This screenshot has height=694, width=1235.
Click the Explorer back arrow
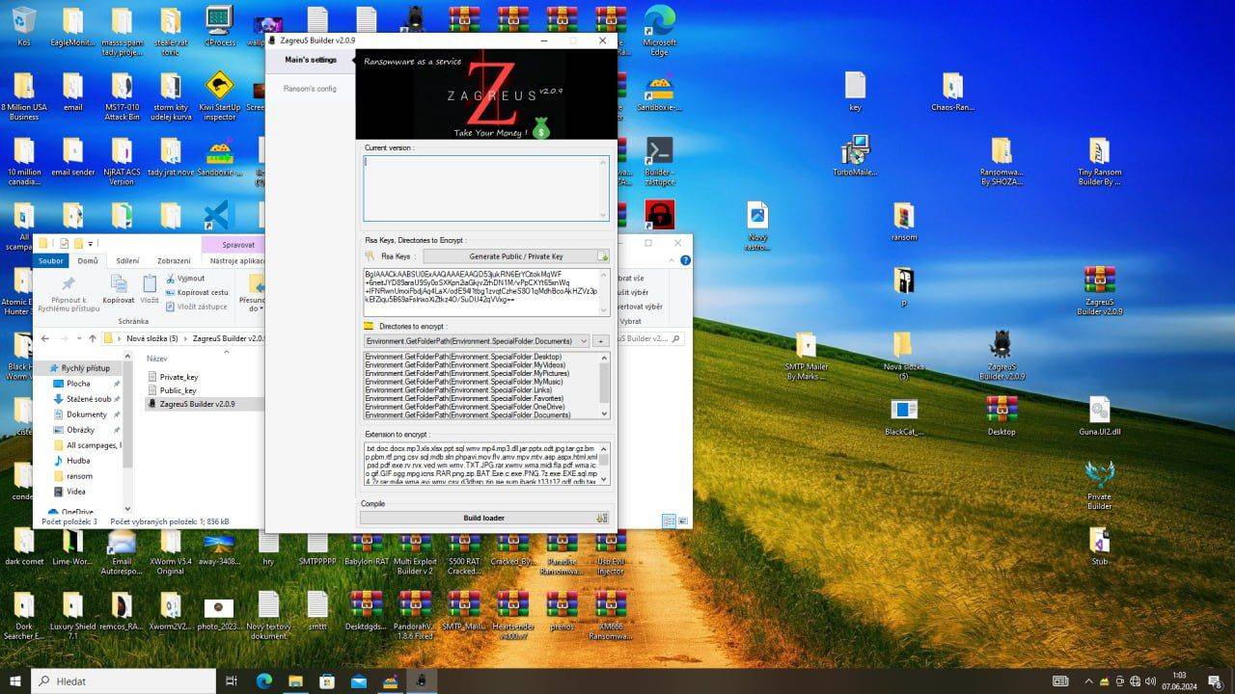(x=44, y=338)
